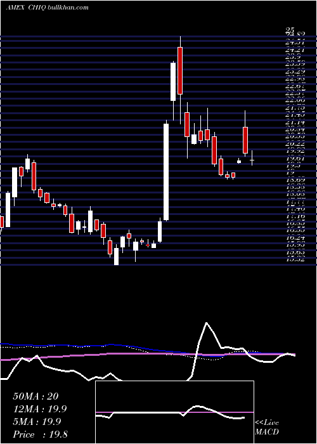Select the '50MA : 20' readout
This screenshot has height=444, width=317.
[36, 396]
